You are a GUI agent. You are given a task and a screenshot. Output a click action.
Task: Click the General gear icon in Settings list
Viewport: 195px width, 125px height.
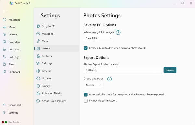coord(38,71)
